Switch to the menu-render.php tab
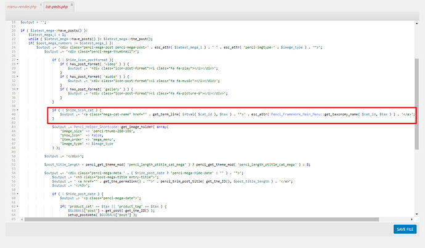 coord(22,7)
